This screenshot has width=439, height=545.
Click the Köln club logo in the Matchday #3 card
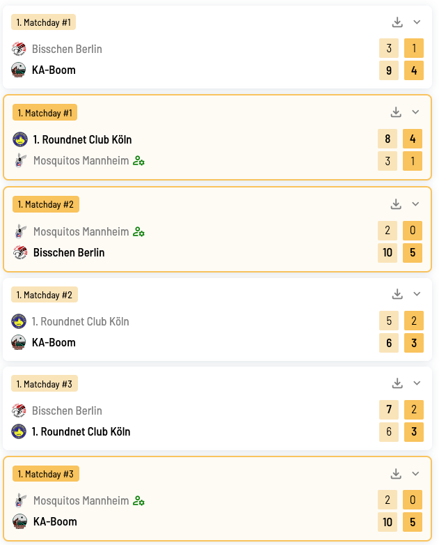[x=19, y=431]
